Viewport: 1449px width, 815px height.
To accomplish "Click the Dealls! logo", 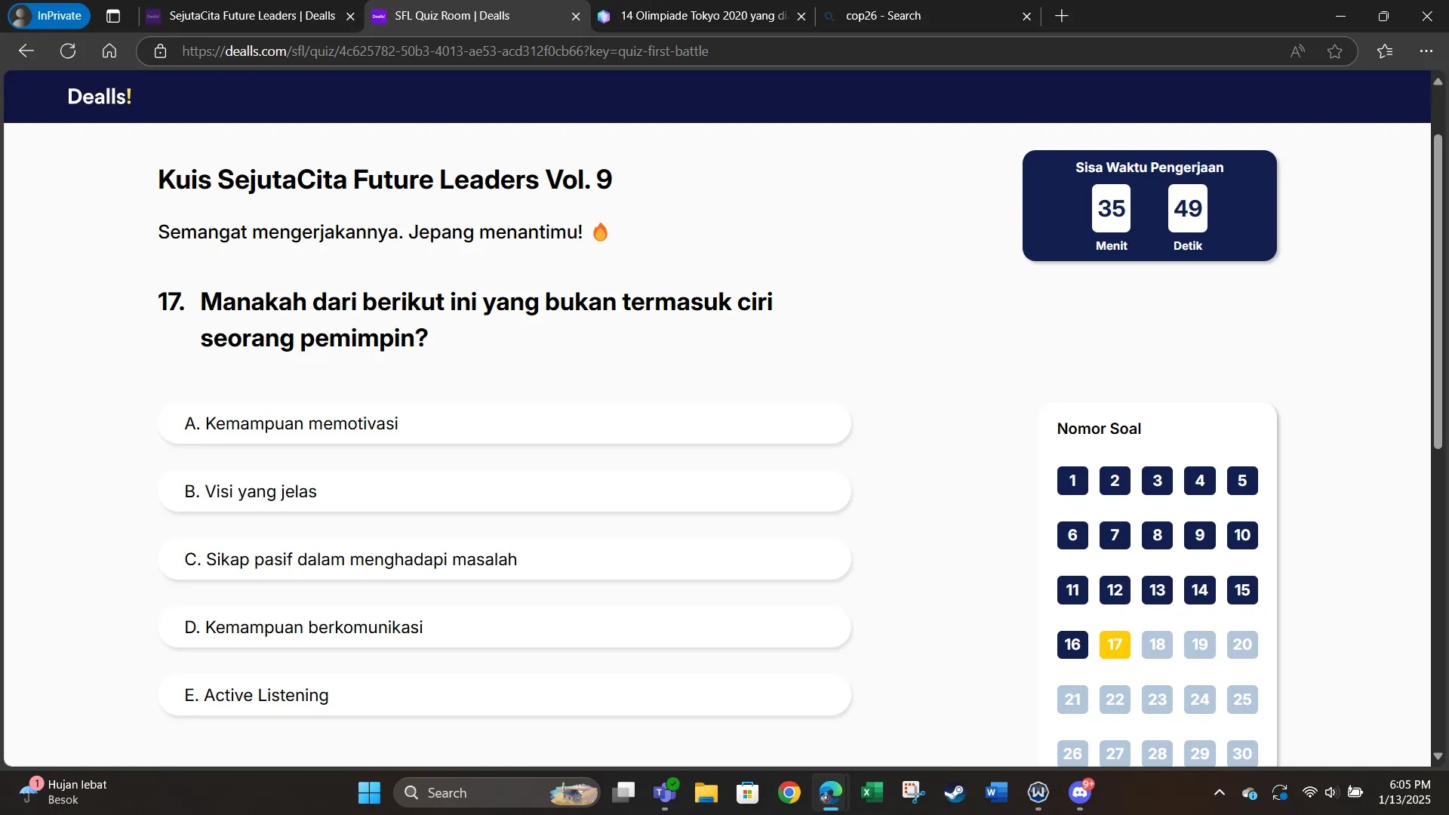I will [x=98, y=96].
